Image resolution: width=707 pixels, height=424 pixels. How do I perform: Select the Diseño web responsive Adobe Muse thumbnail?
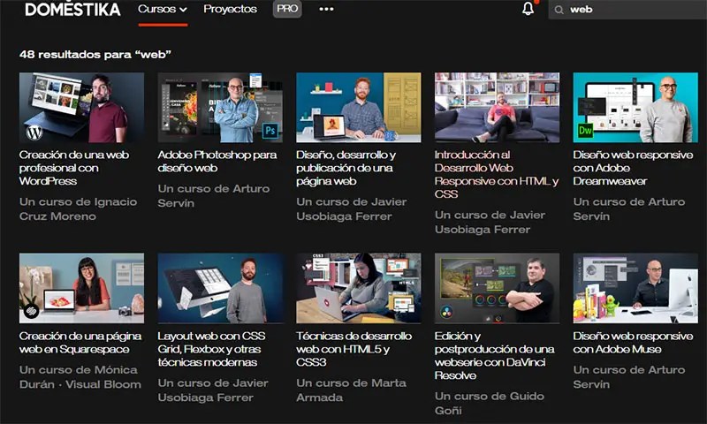[635, 288]
